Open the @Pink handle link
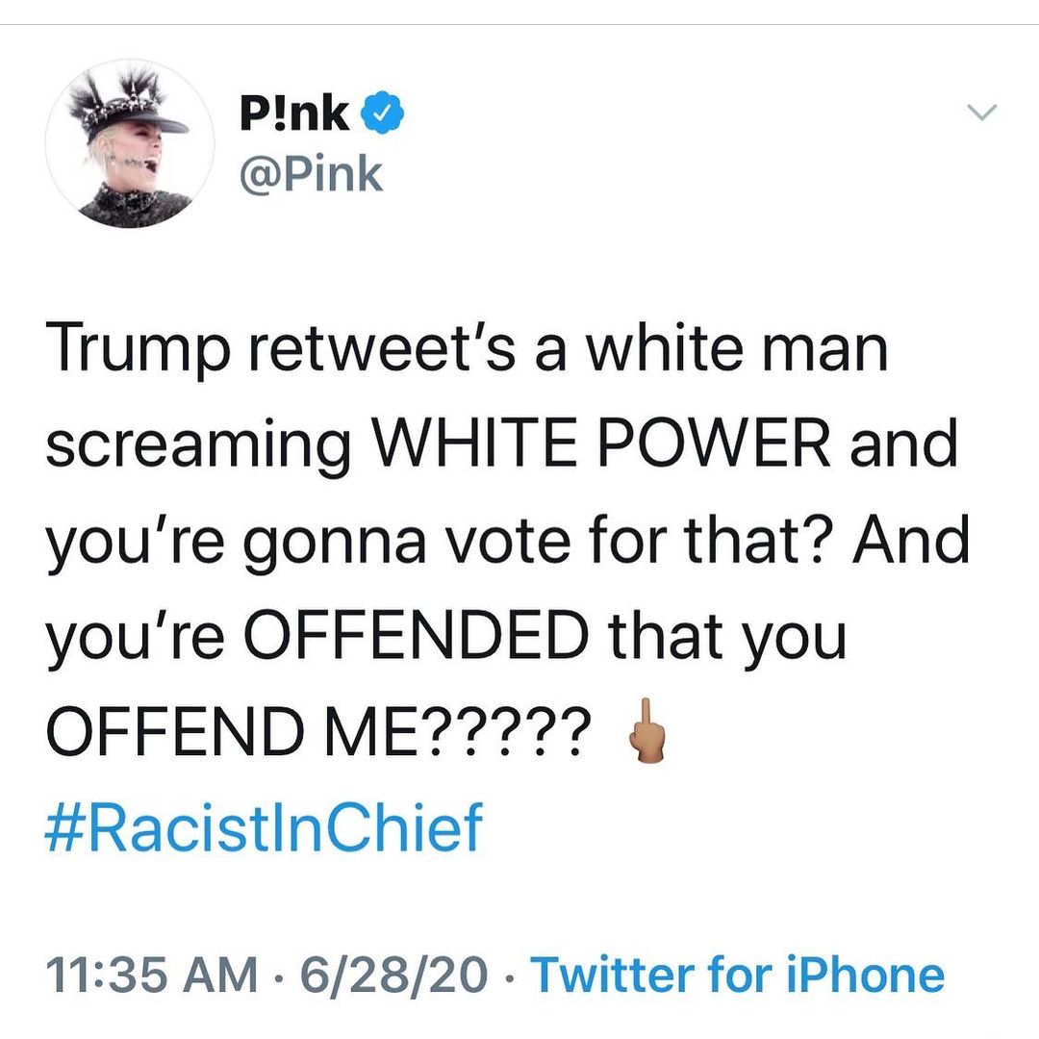This screenshot has height=1039, width=1039. click(x=310, y=174)
